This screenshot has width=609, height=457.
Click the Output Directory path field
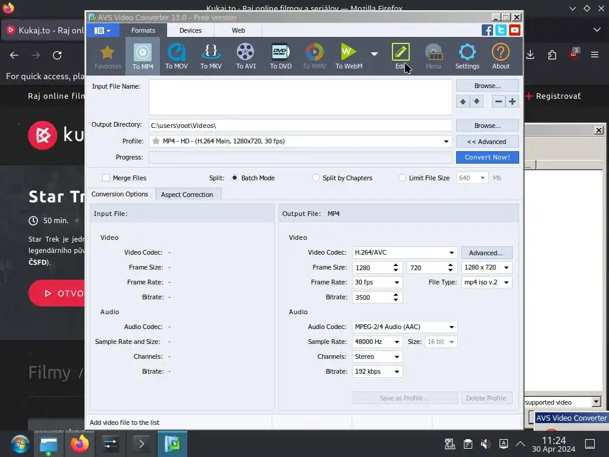click(x=300, y=126)
